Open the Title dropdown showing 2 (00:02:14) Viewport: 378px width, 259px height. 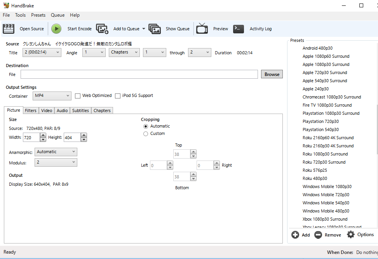click(42, 52)
